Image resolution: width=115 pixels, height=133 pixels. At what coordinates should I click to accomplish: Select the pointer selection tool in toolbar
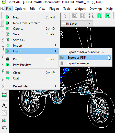point(65,16)
